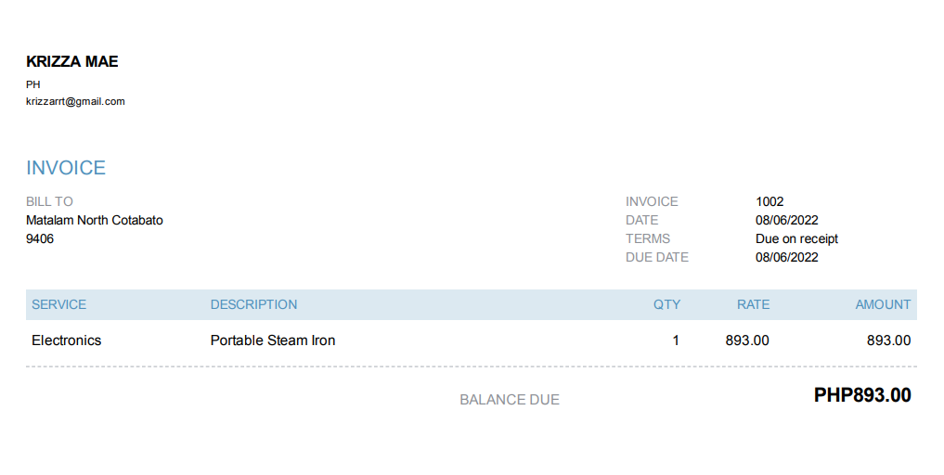Click the SERVICE column header
The width and height of the screenshot is (944, 475).
(x=58, y=304)
